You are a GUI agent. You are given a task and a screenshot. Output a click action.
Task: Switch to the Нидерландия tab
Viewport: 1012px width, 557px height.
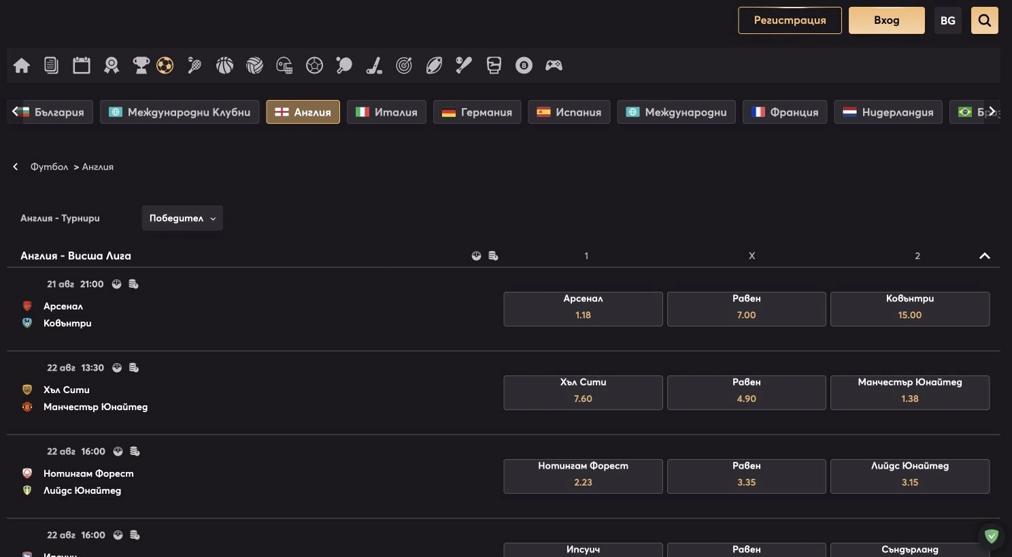pyautogui.click(x=888, y=112)
